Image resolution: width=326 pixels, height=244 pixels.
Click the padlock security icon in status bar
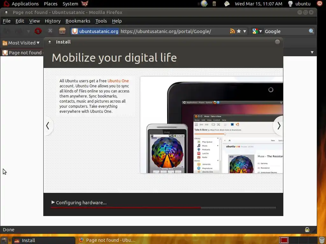coord(307,230)
